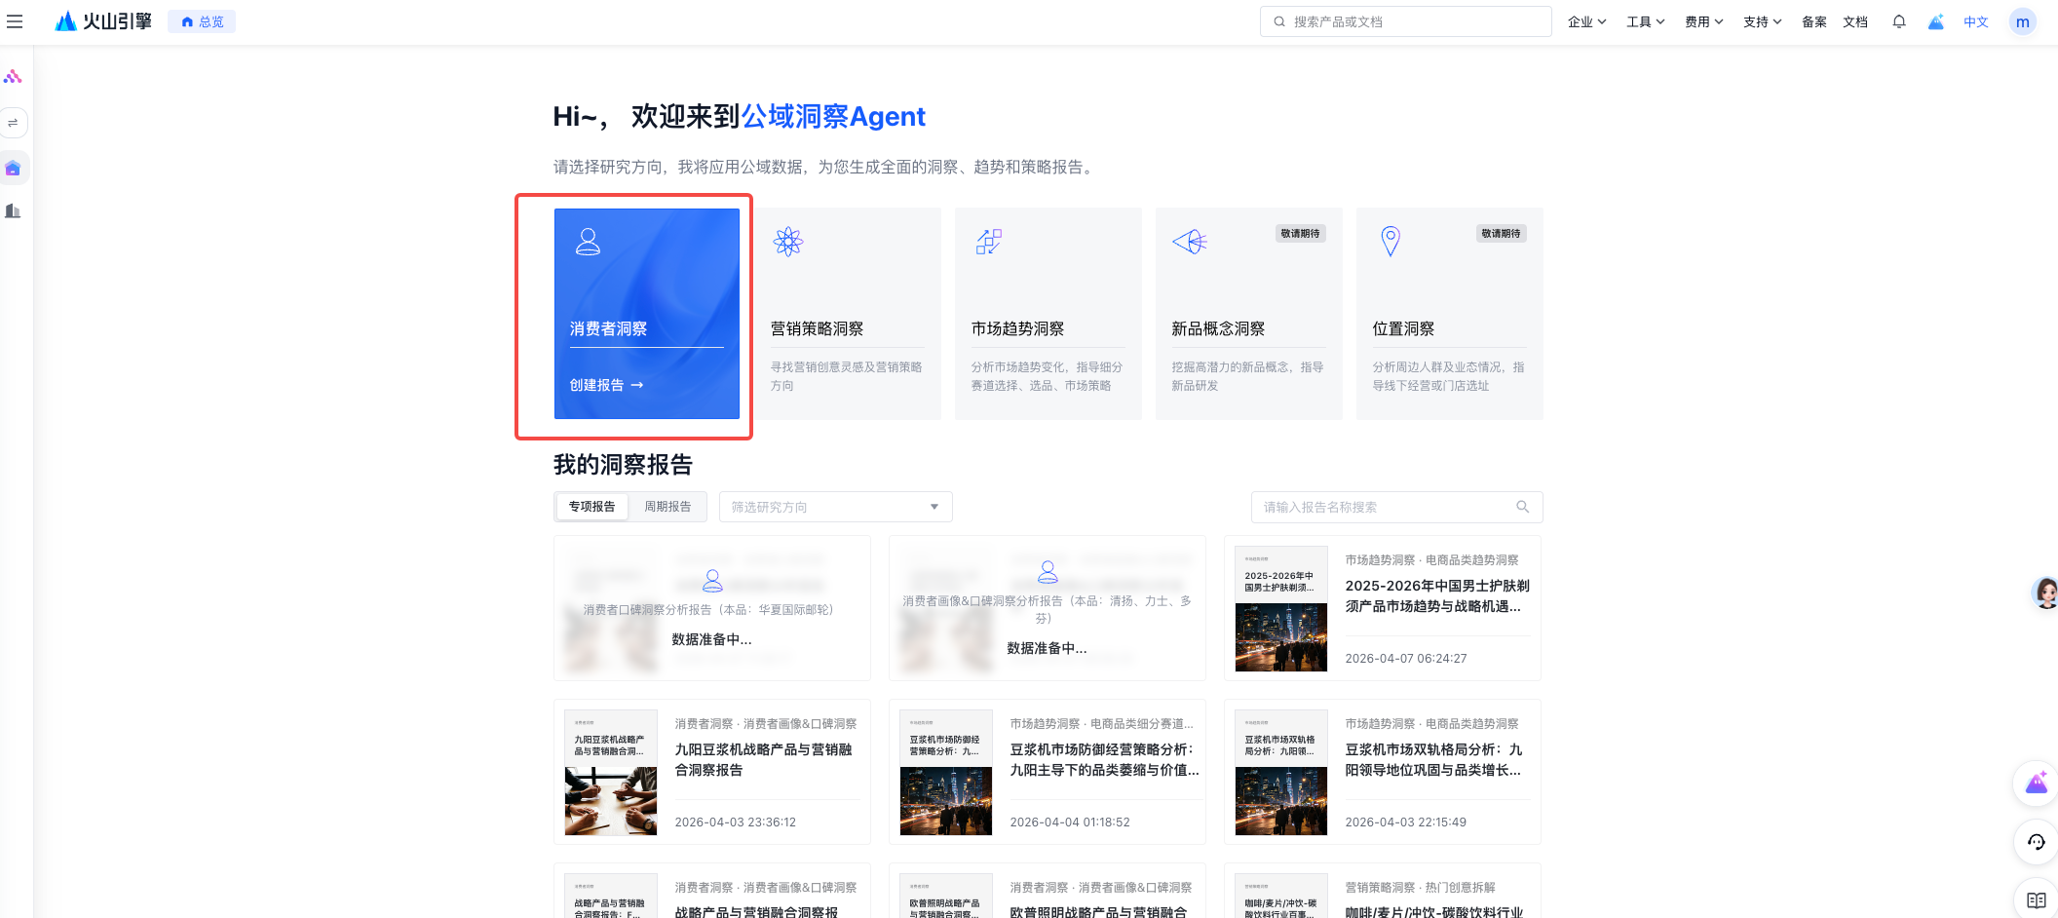Expand the 支持 dropdown menu
Viewport: 2058px width, 918px height.
pyautogui.click(x=1762, y=21)
